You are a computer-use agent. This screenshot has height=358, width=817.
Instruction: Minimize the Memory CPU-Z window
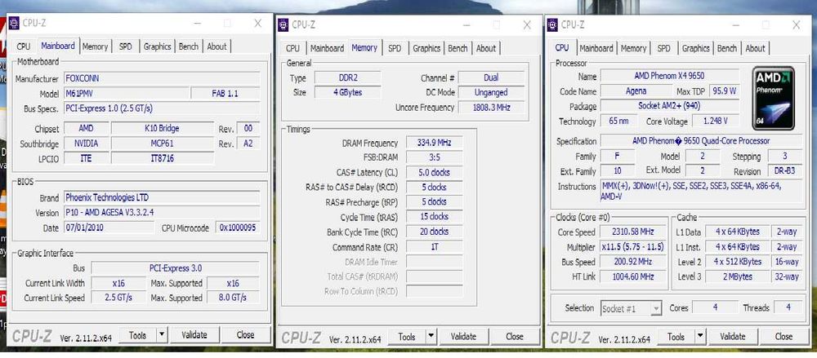coord(466,24)
